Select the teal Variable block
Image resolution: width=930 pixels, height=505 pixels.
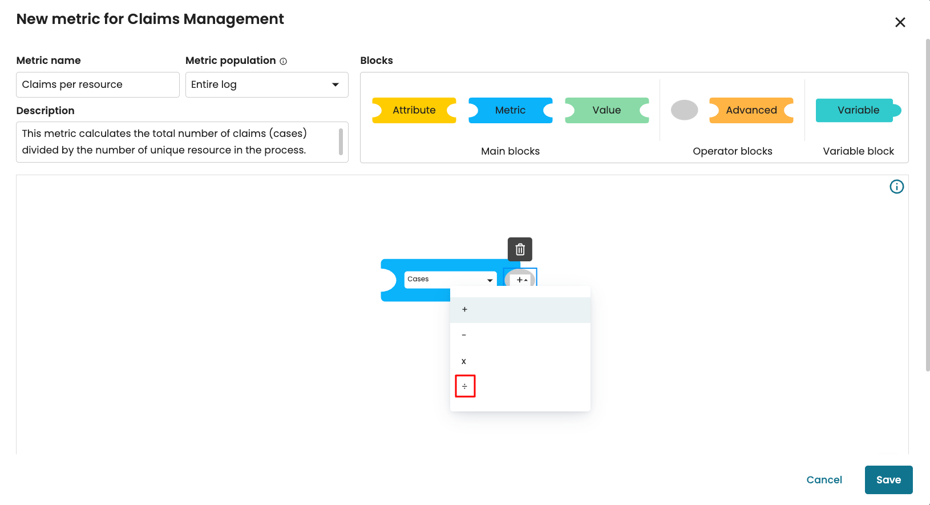click(858, 110)
